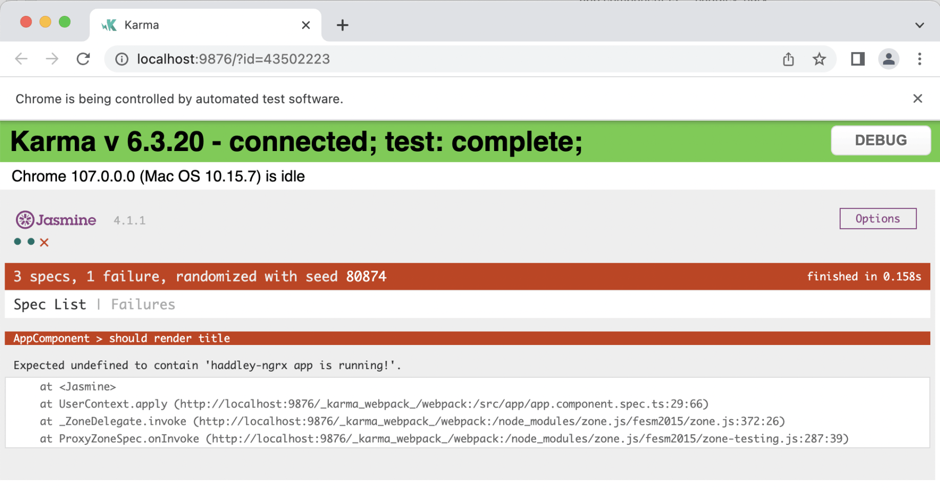The width and height of the screenshot is (940, 496).
Task: Click the share page icon
Action: click(x=788, y=59)
